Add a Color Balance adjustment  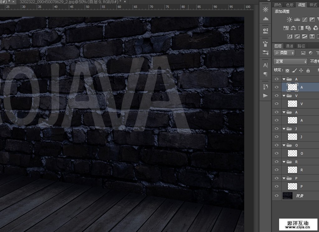293,28
